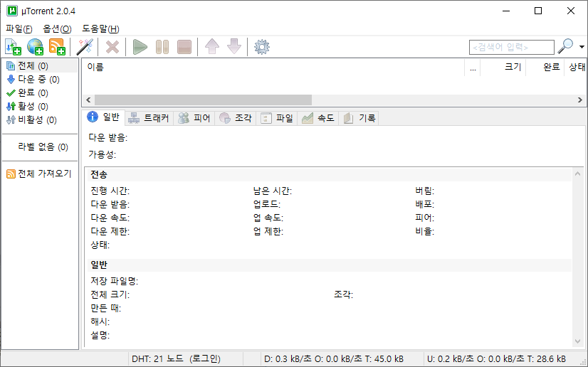Click the torrent list right scroll arrow
The image size is (588, 367).
(x=579, y=100)
